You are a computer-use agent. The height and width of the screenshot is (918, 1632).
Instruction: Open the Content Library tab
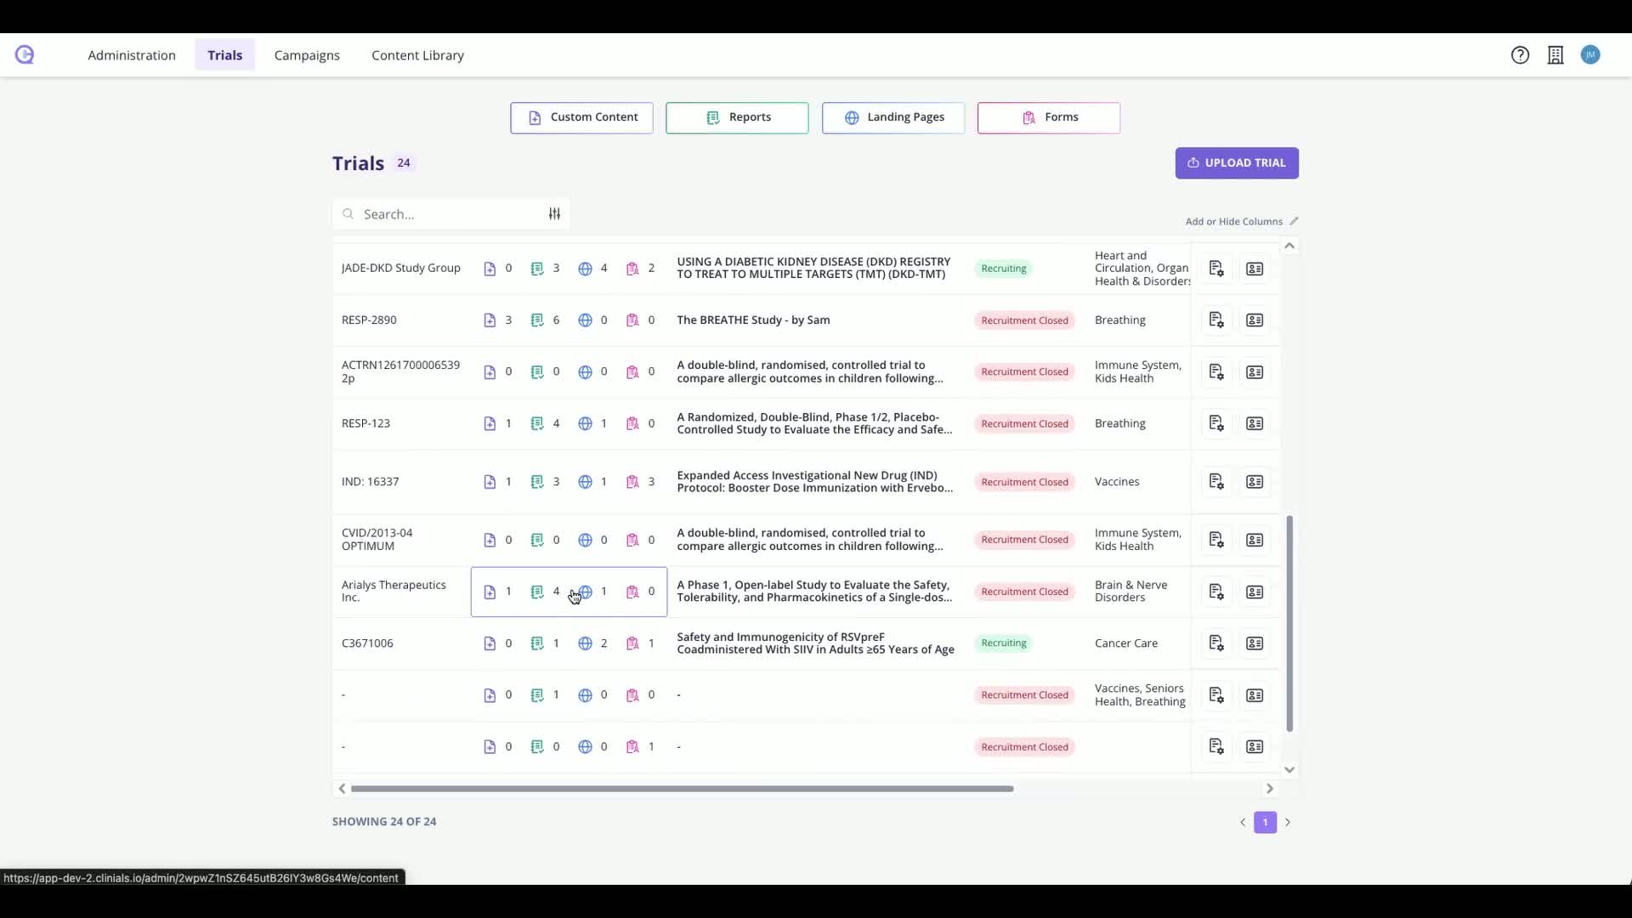click(x=417, y=55)
